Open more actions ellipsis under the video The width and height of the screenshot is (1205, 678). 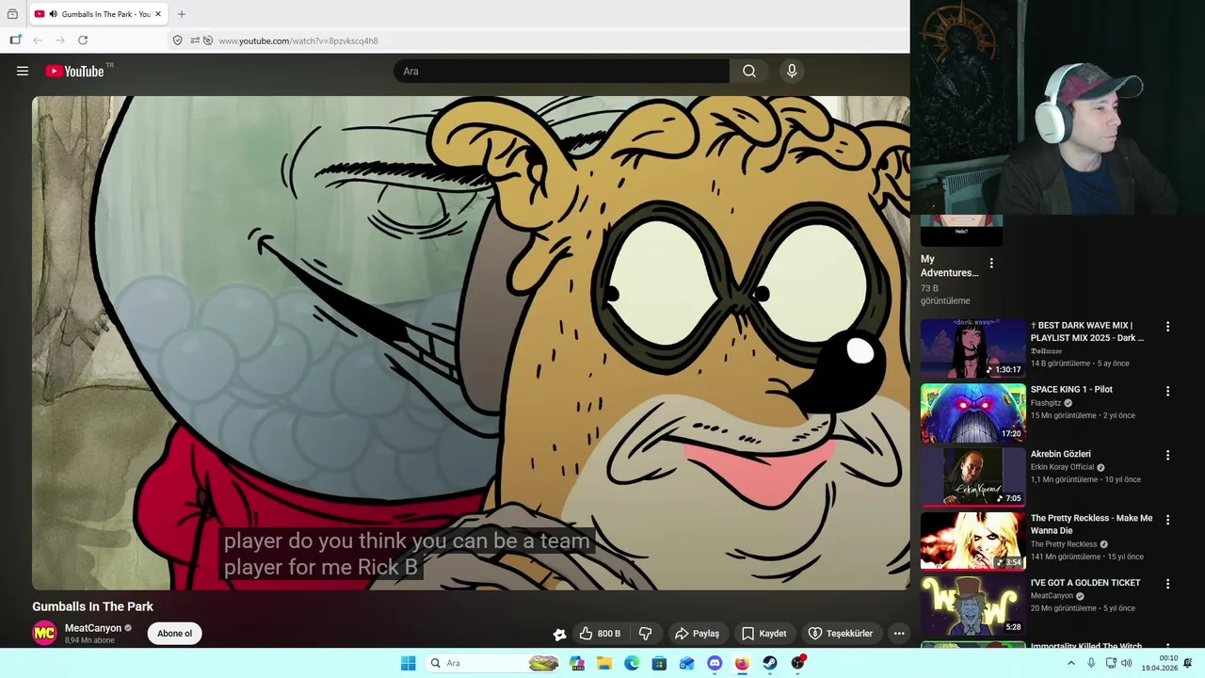[x=899, y=634]
